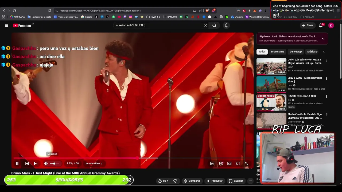Open the YouTube guide hamburger menu
This screenshot has height=192, width=342.
coord(6,25)
